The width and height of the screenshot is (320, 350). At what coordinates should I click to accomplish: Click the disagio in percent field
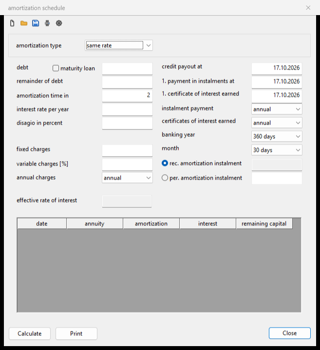[x=127, y=123]
